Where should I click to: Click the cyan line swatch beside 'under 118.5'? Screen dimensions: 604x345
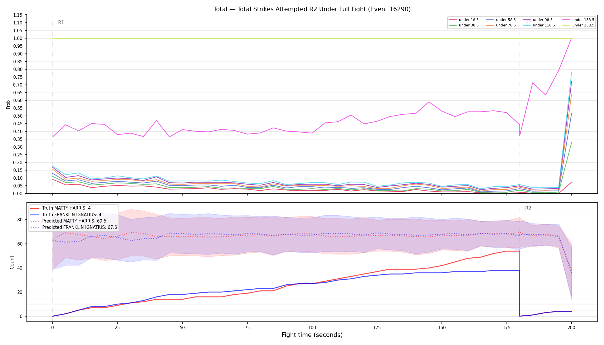coord(527,25)
